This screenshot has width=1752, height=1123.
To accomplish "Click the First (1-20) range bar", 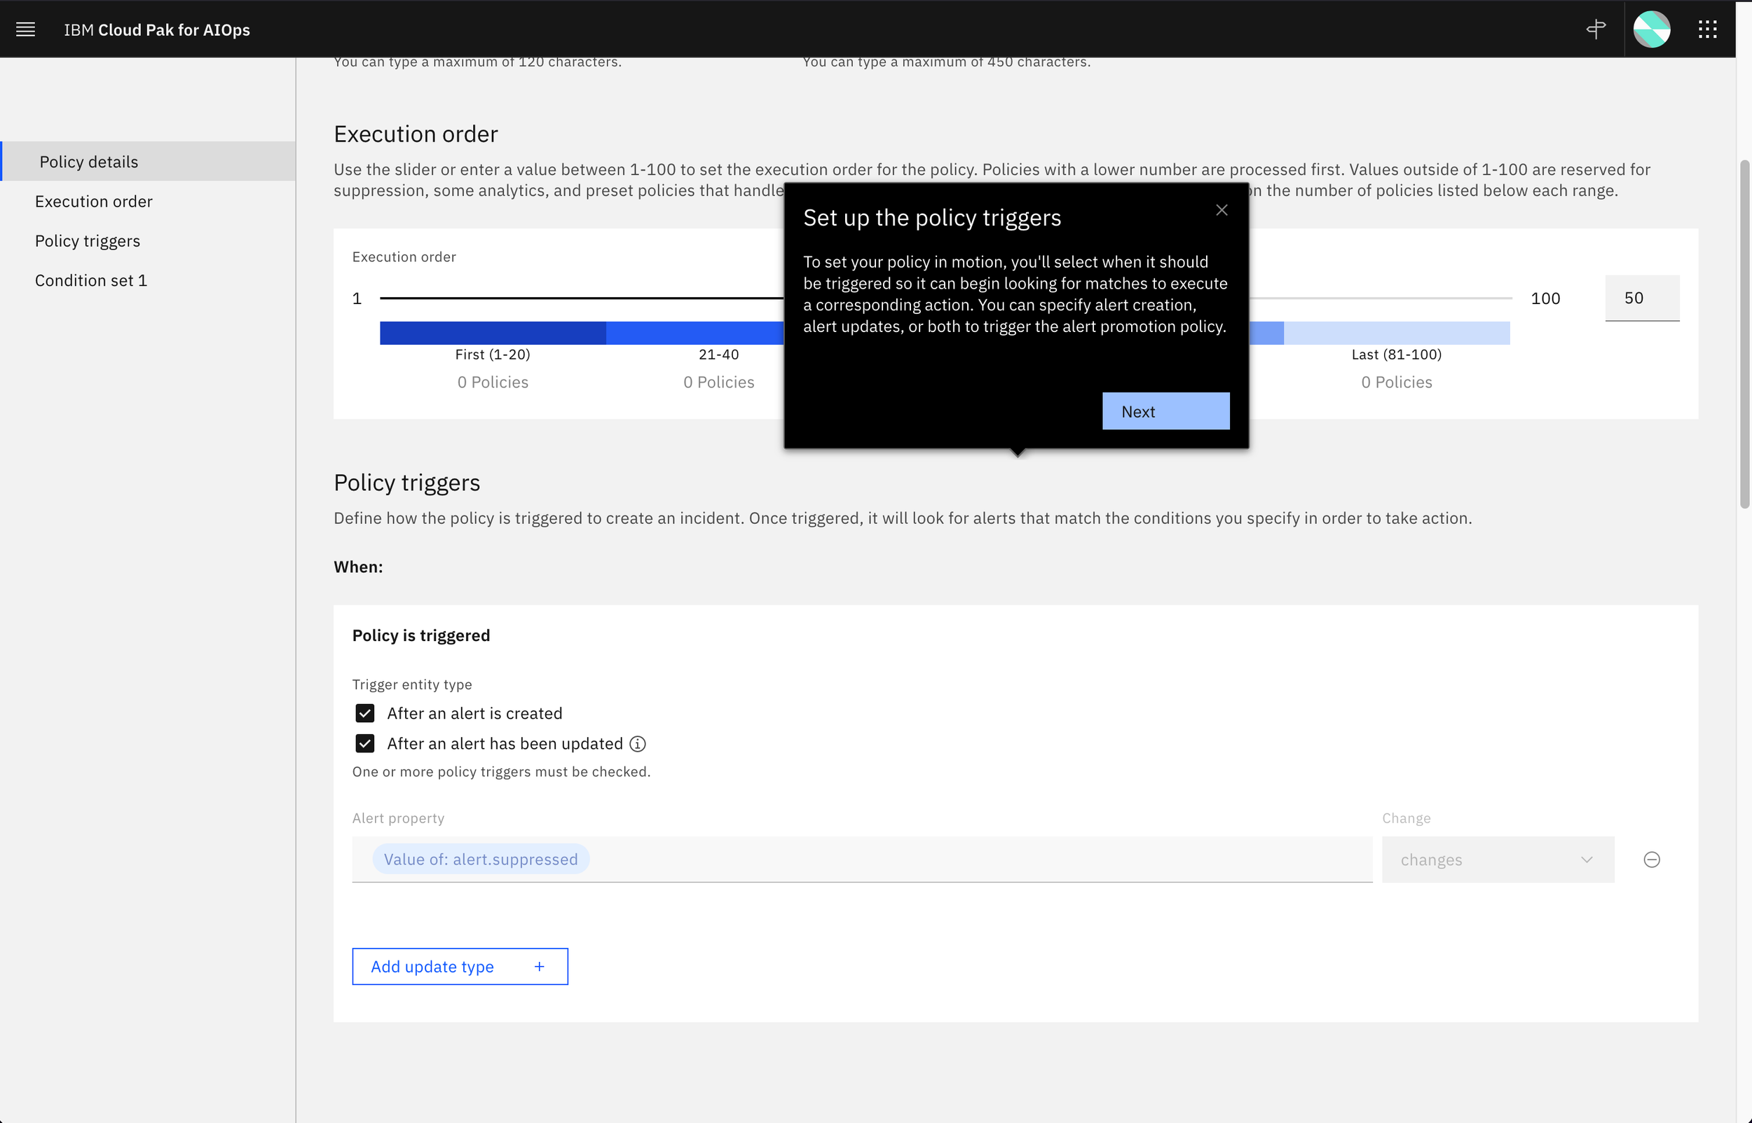I will (x=493, y=333).
